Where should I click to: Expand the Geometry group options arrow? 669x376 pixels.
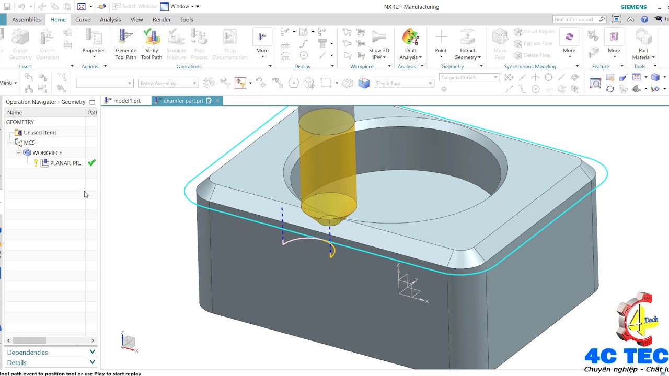click(x=482, y=66)
